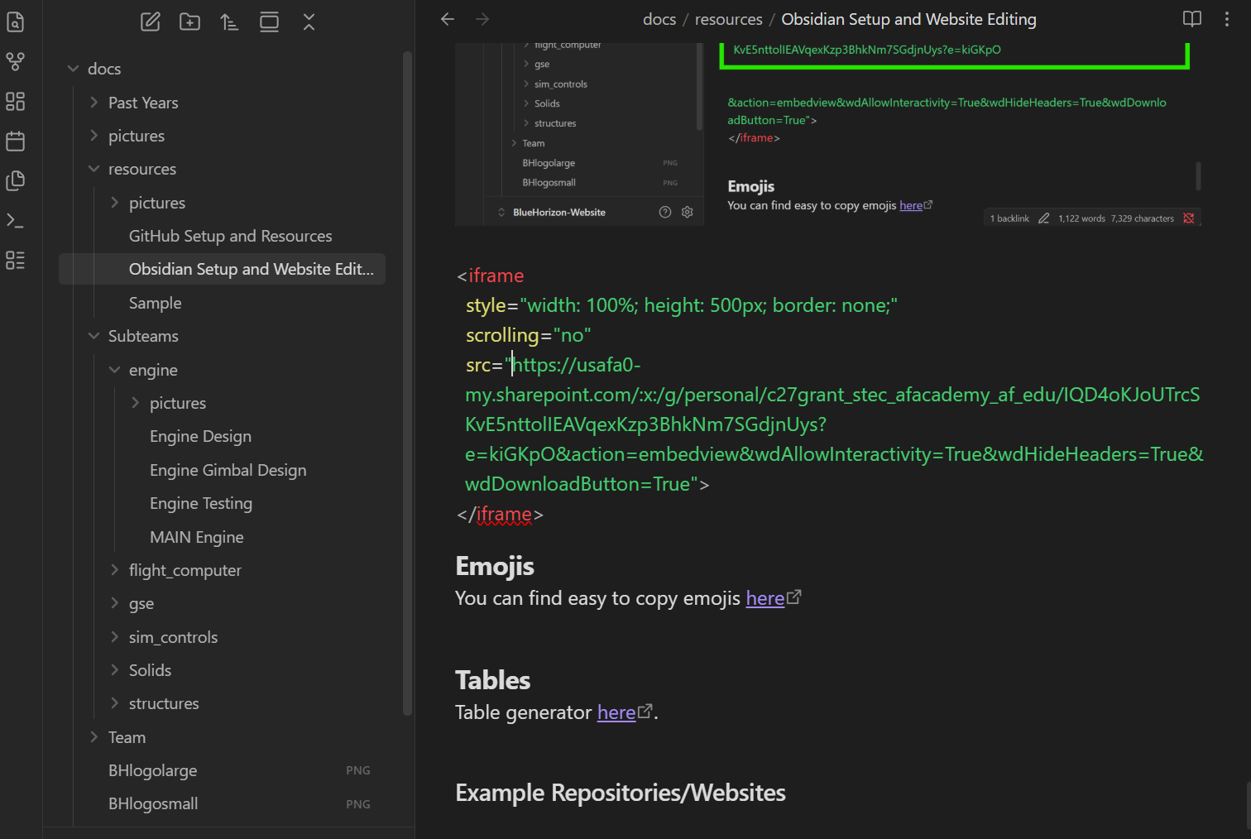Change the file sort order
This screenshot has width=1251, height=839.
click(x=230, y=22)
